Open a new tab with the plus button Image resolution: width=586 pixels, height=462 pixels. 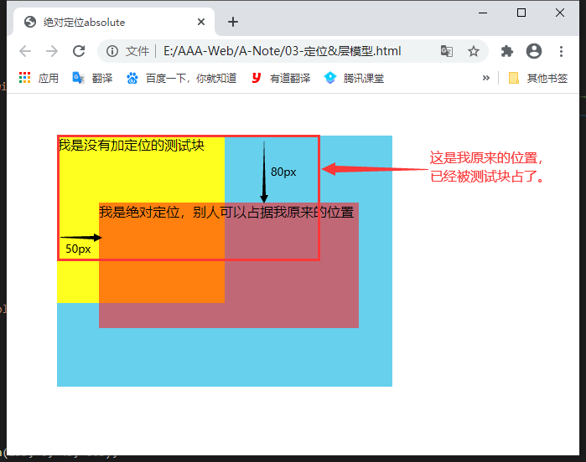click(233, 22)
